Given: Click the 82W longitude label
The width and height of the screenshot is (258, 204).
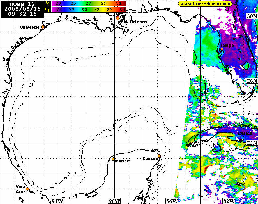Looking at the screenshot, I should (229, 201).
